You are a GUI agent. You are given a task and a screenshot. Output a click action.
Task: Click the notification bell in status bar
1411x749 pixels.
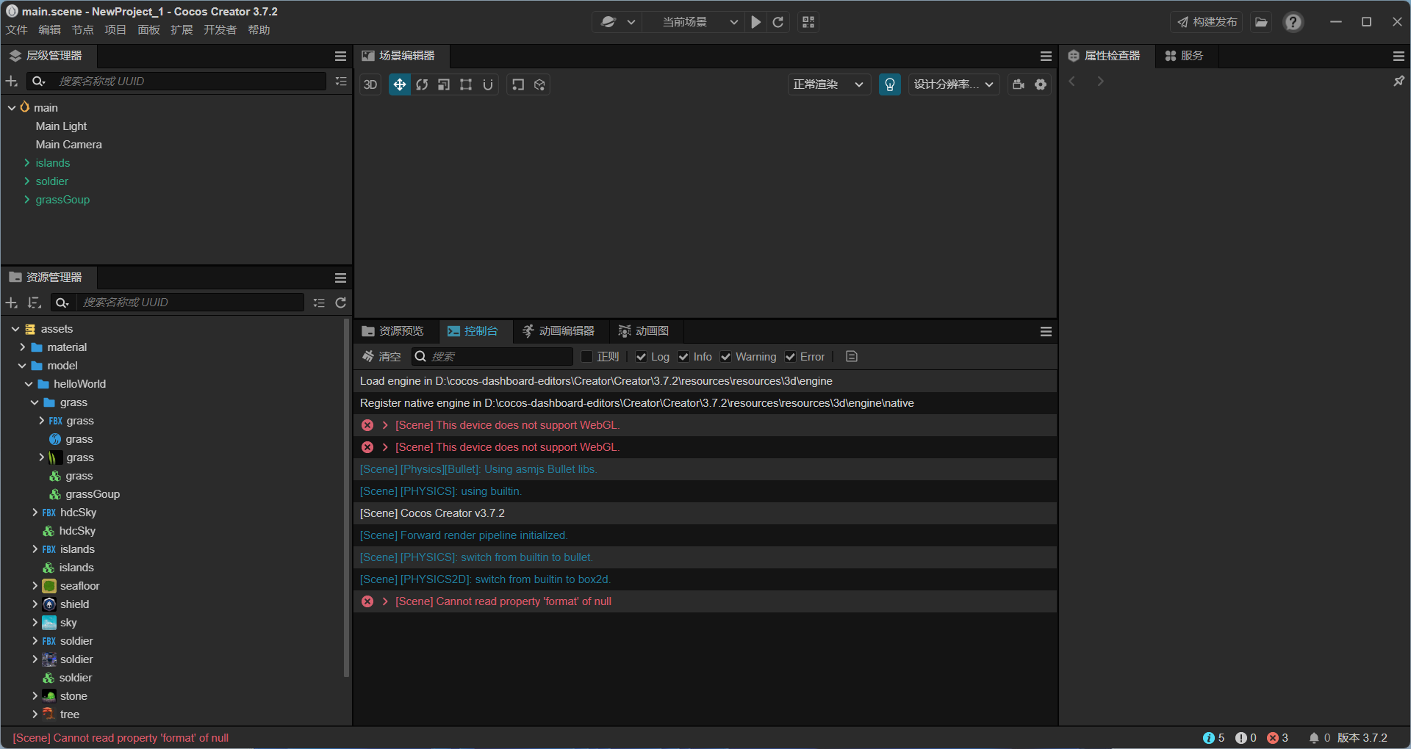click(1314, 738)
